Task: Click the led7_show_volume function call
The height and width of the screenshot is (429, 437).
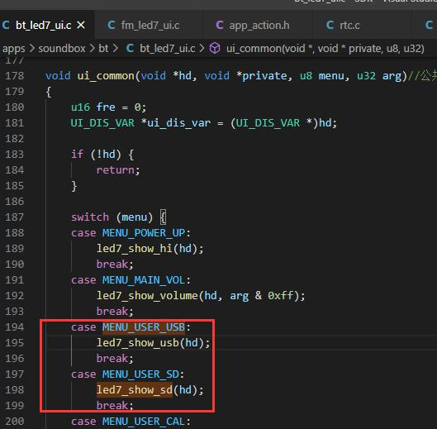Action: 147,296
